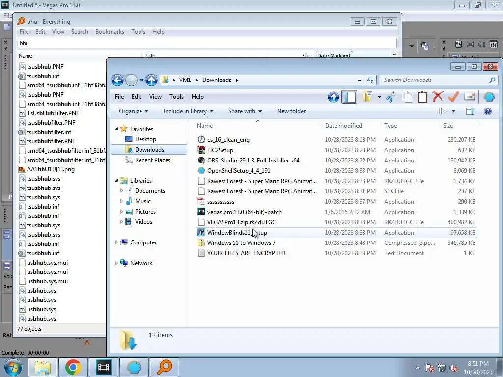Viewport: 503px width, 377px height.
Task: Open the Windows Start orb
Action: point(13,367)
